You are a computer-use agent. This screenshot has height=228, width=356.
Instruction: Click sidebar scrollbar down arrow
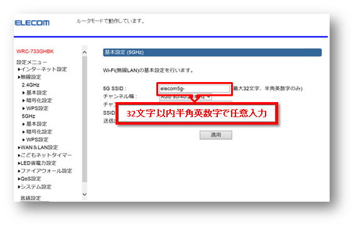(85, 194)
